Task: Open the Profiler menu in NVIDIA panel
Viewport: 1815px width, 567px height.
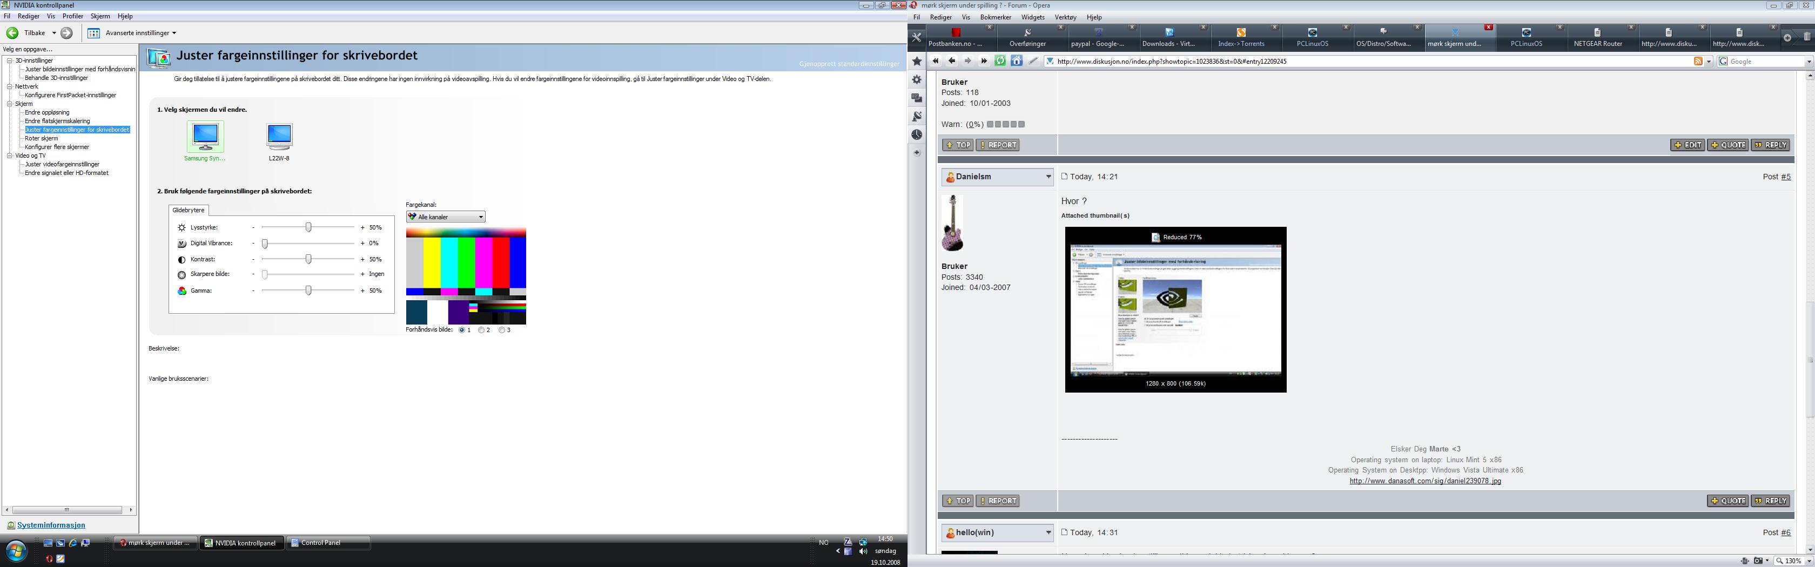Action: (x=72, y=16)
